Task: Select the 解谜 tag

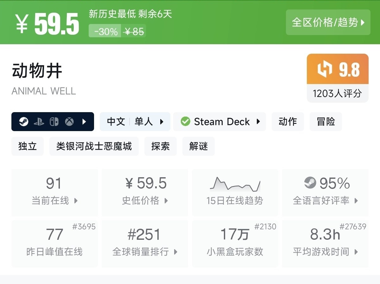Action: (198, 146)
